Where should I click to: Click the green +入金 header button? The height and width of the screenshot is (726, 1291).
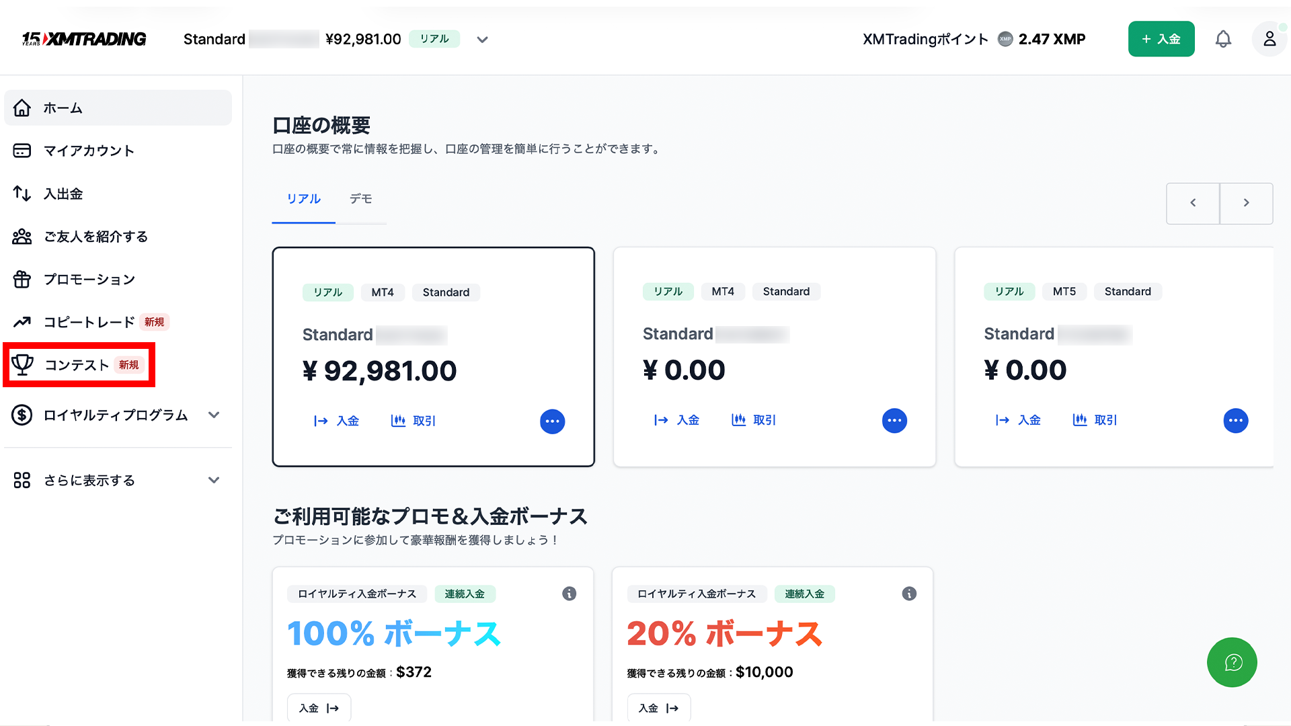click(x=1161, y=39)
